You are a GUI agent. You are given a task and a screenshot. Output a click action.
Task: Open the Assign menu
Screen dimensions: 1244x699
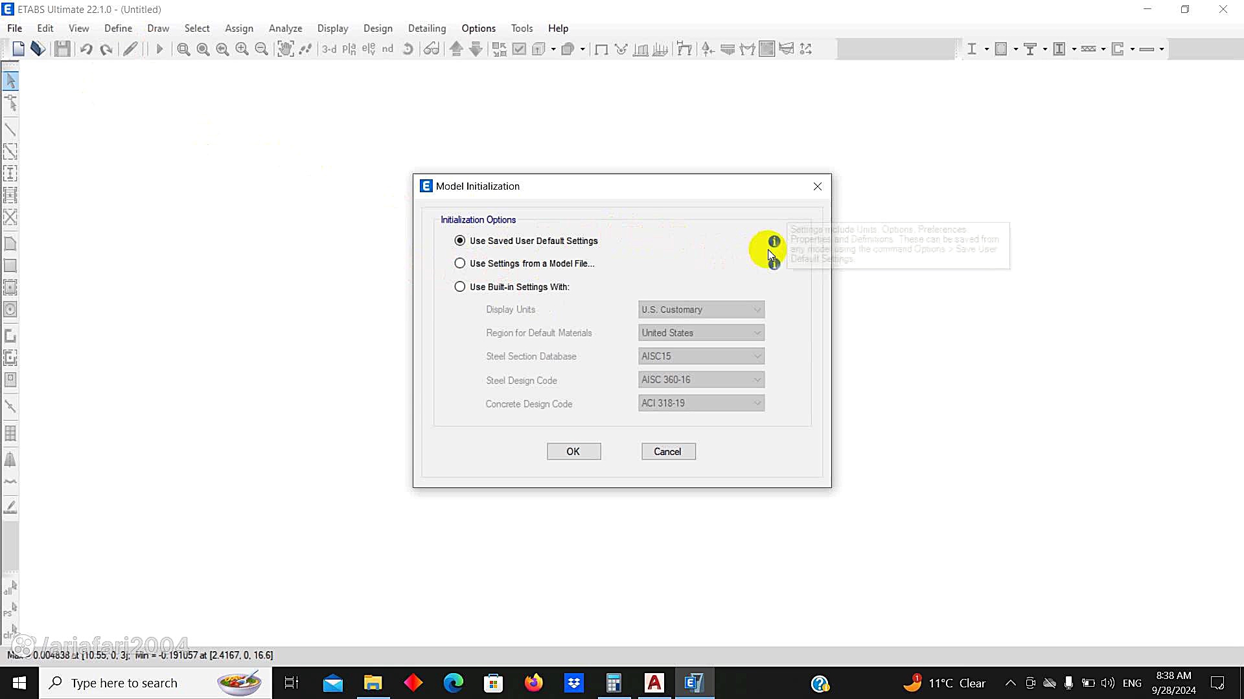click(239, 28)
